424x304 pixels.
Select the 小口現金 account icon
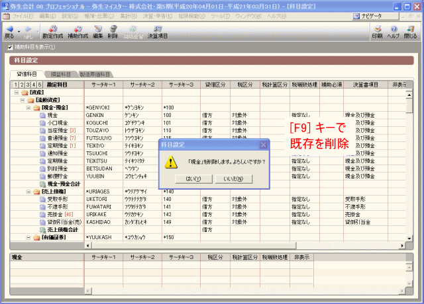pyautogui.click(x=42, y=123)
